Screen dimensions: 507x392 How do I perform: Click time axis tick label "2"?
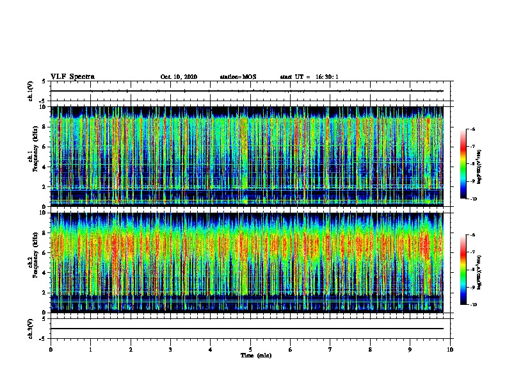(x=131, y=349)
